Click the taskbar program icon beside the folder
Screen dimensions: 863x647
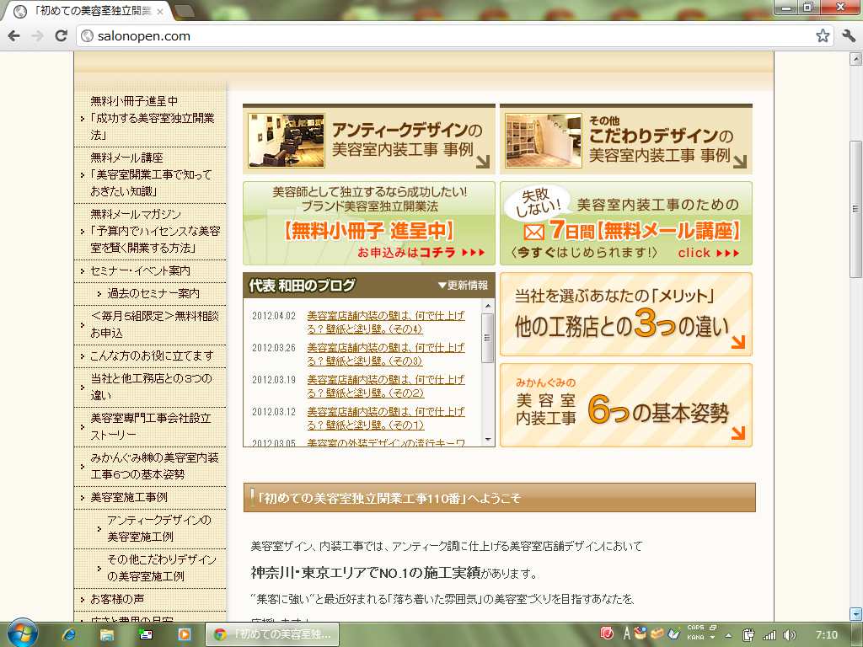tap(146, 634)
